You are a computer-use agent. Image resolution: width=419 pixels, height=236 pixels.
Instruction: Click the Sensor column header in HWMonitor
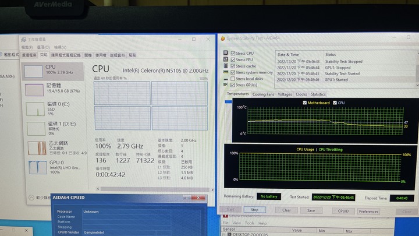[255, 230]
